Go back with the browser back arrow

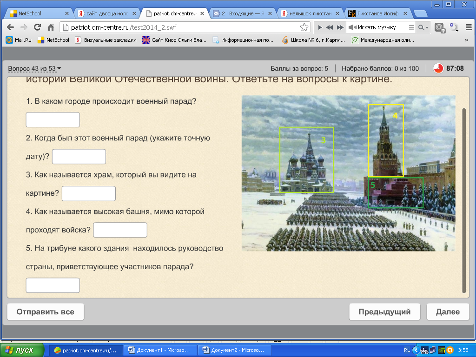point(10,27)
